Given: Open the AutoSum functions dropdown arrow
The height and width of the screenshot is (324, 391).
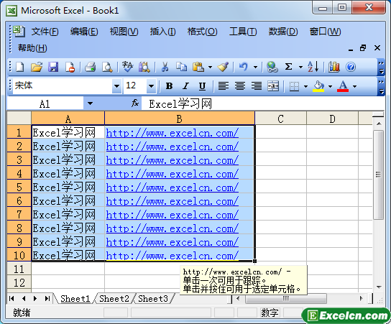Looking at the screenshot, I should [x=300, y=67].
